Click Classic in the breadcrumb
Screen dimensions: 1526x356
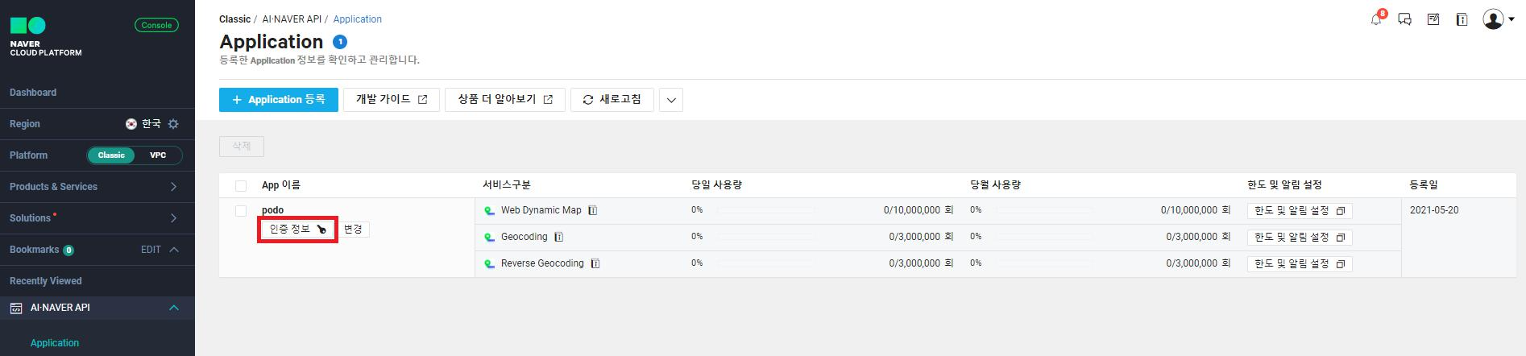(234, 19)
